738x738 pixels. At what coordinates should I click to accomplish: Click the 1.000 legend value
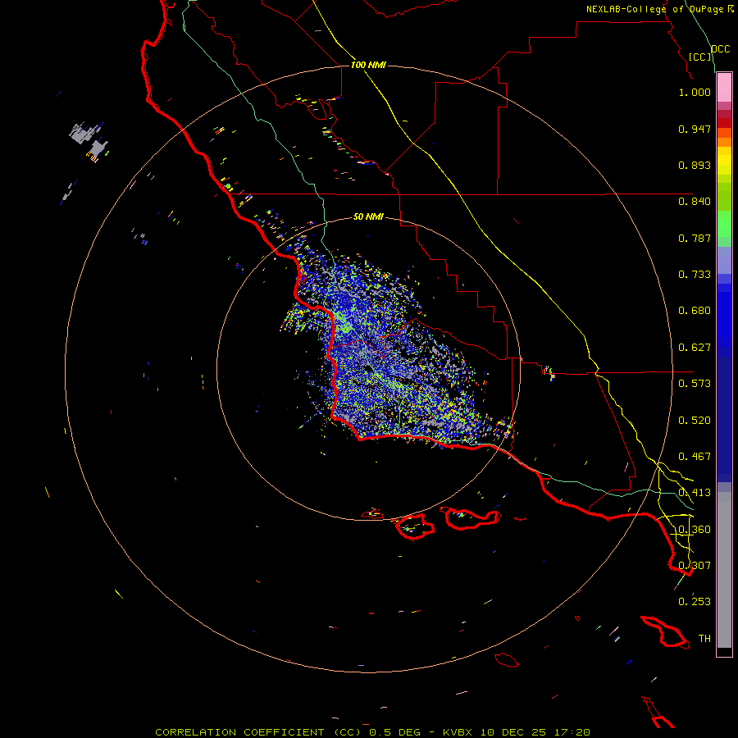695,92
